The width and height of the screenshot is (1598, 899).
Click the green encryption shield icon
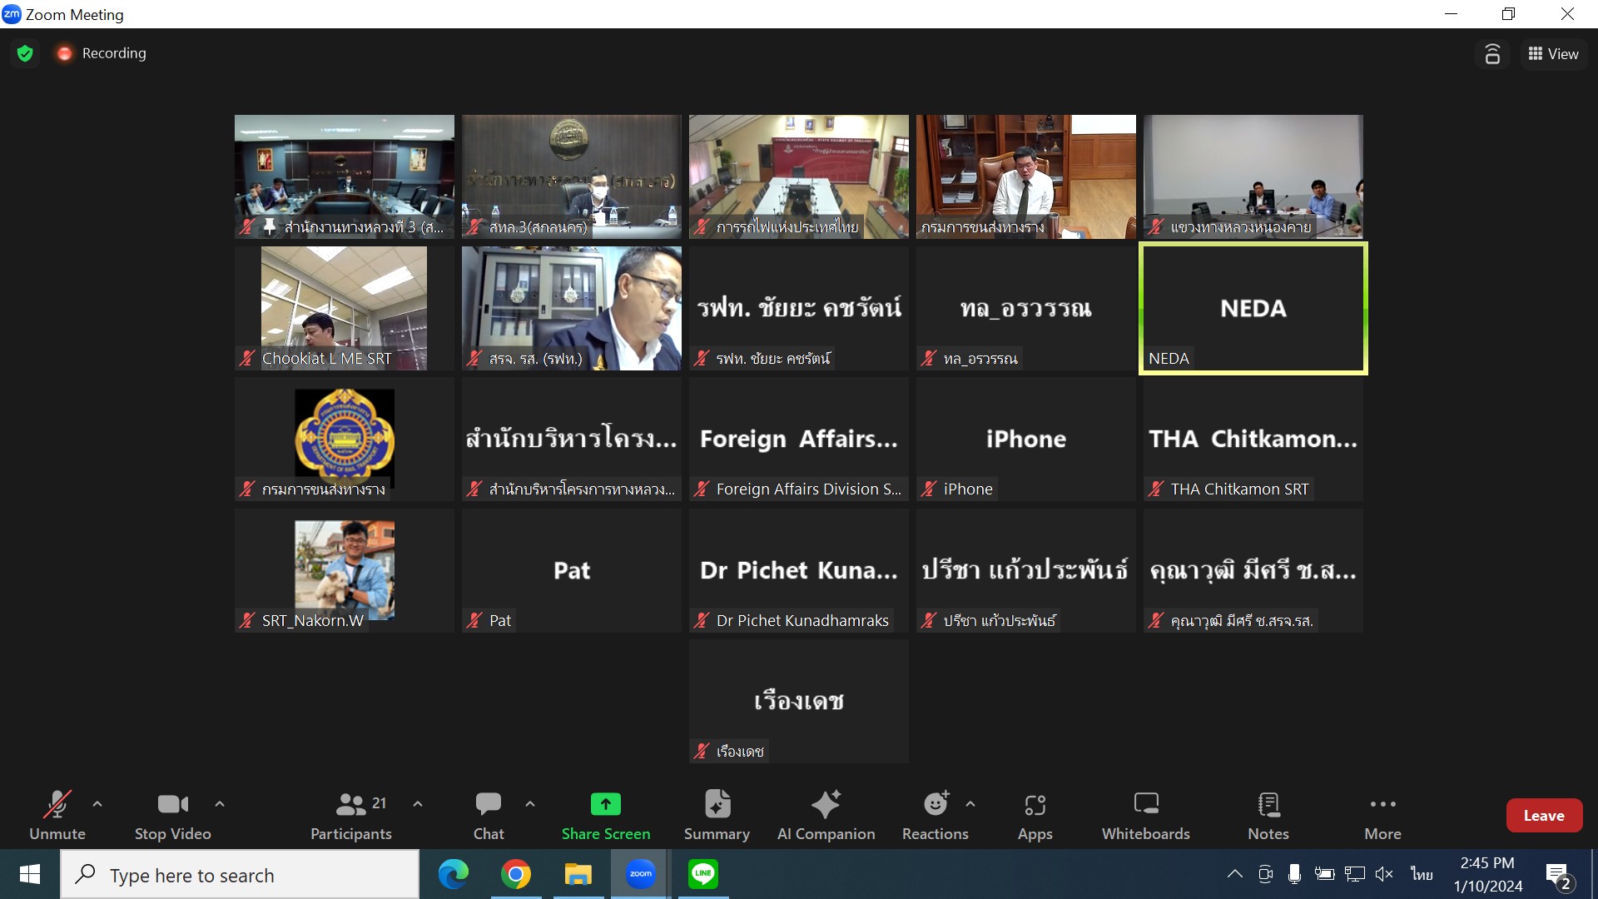(x=25, y=53)
